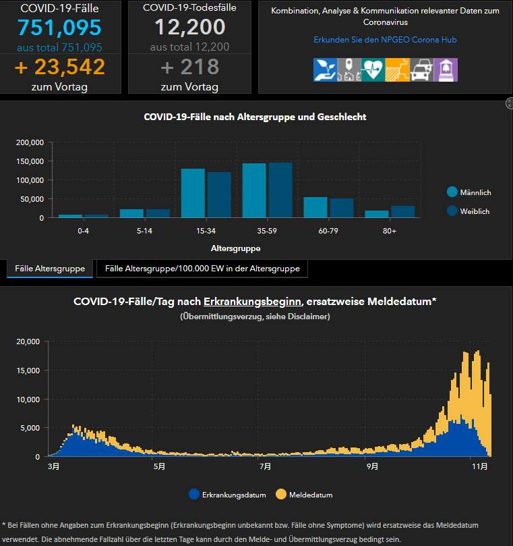Click 'aus total 751,095' text
This screenshot has height=546, width=513.
tap(59, 47)
